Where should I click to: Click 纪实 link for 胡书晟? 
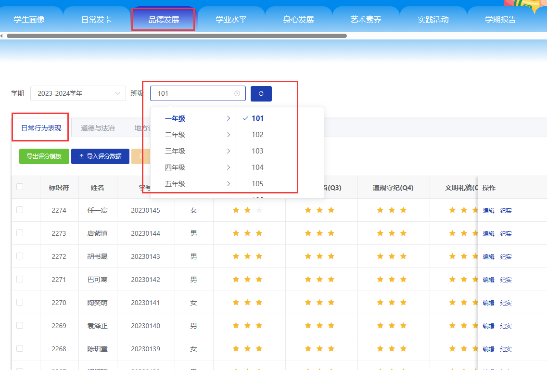click(x=506, y=256)
